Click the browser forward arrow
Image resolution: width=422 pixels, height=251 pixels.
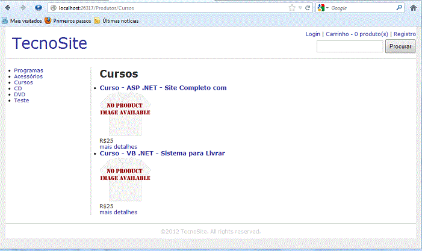[x=23, y=8]
